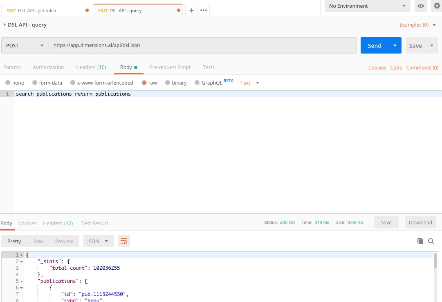Open tab options ellipsis menu
442x302 pixels.
coord(204,11)
